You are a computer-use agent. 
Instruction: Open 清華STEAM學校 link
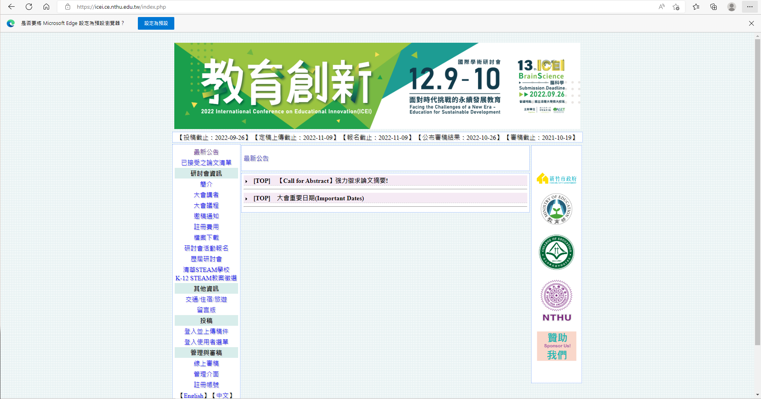(x=206, y=270)
